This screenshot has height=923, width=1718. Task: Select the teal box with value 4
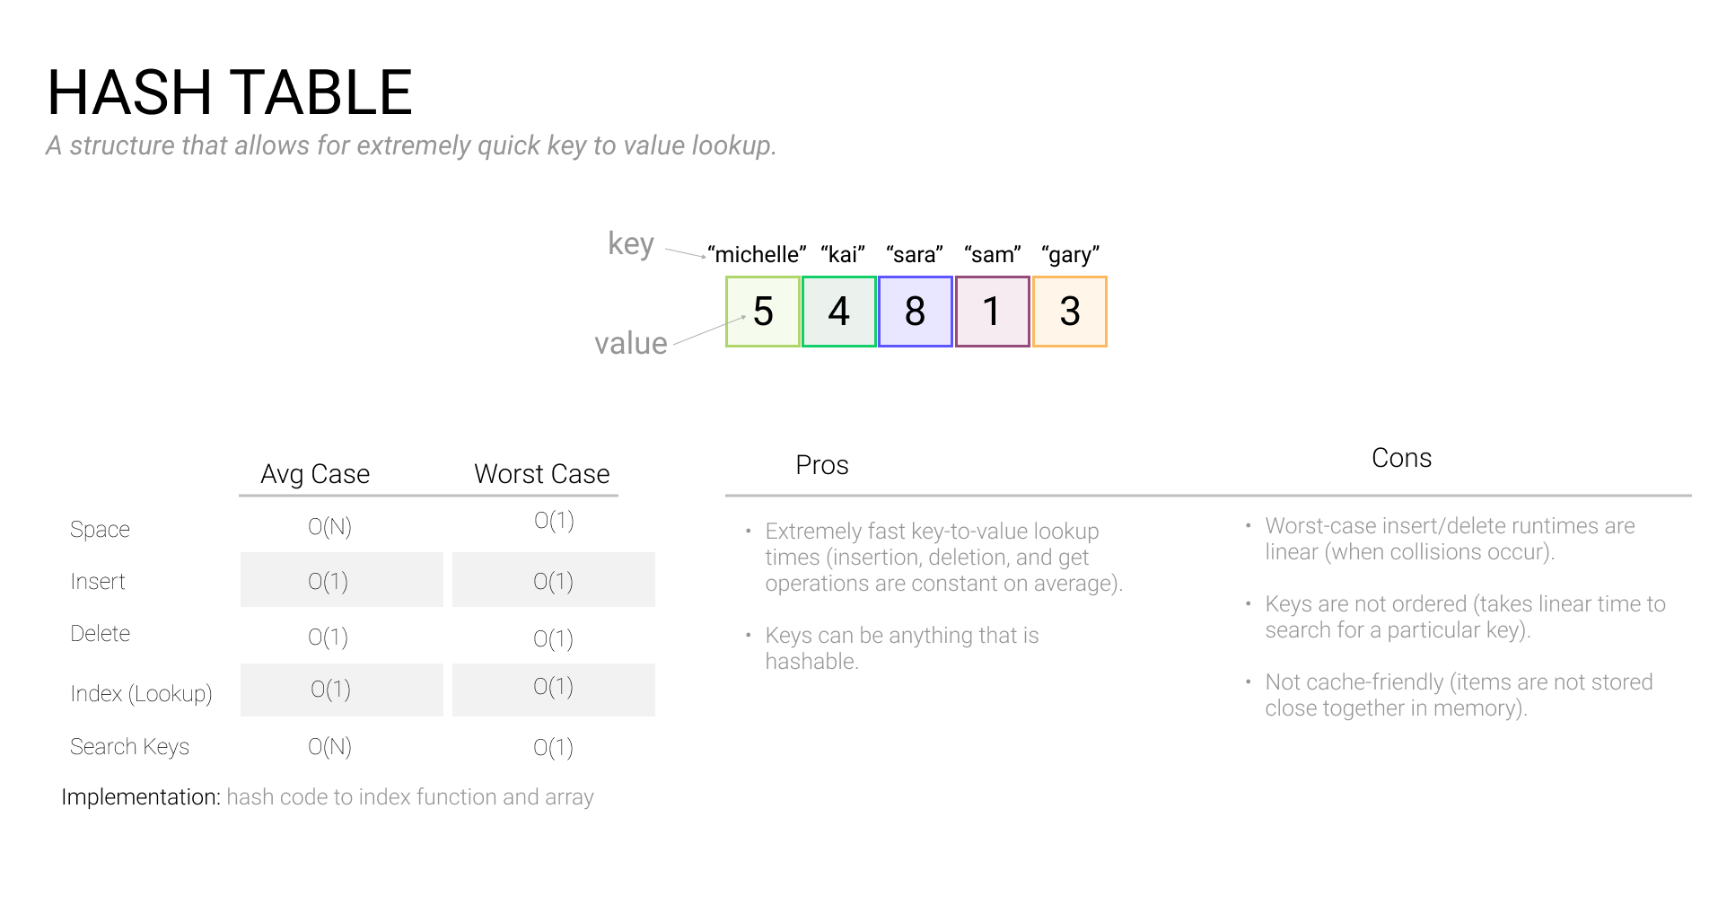[838, 312]
